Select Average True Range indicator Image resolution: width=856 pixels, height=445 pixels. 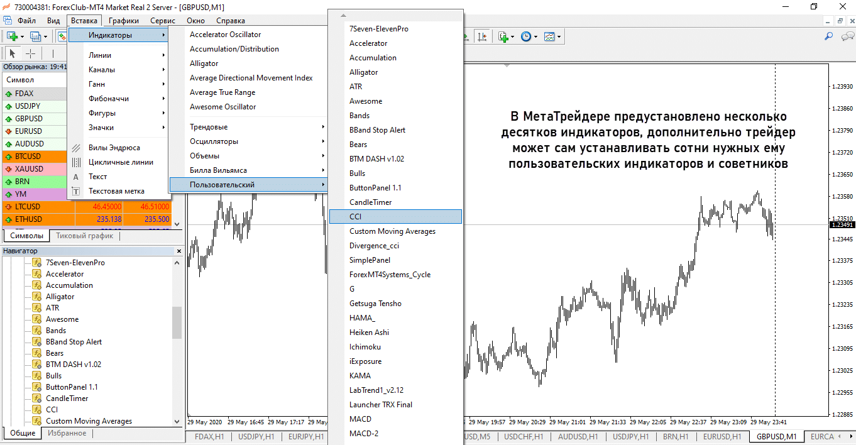click(x=222, y=92)
